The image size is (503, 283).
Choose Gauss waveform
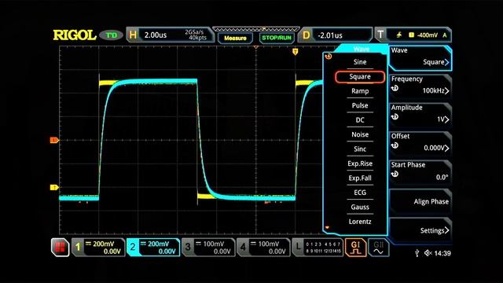360,207
